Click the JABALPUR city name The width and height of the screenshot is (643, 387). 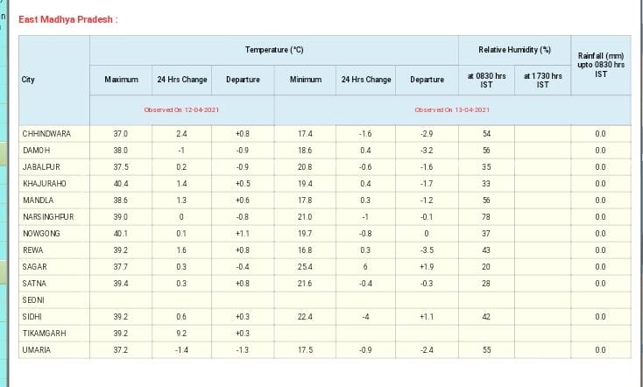41,167
